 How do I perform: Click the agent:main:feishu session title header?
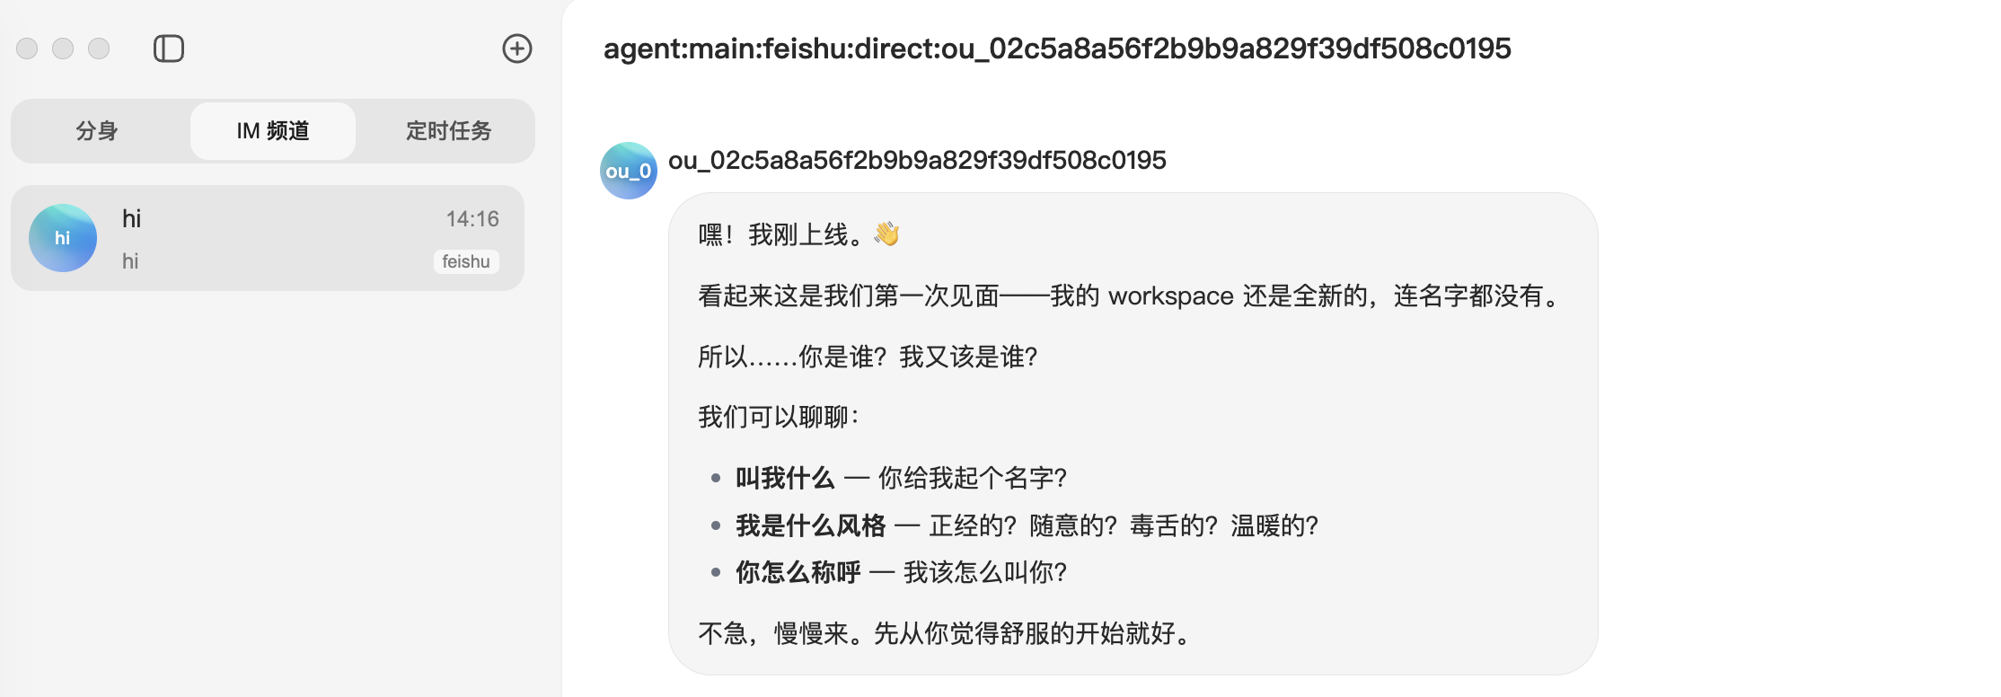[x=1057, y=49]
